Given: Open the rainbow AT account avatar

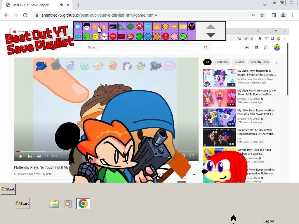Looking at the screenshot, I should tap(277, 48).
